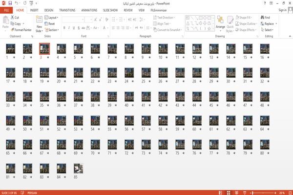Open the FILEminimizer tab
The height and width of the screenshot is (195, 293).
(x=159, y=10)
